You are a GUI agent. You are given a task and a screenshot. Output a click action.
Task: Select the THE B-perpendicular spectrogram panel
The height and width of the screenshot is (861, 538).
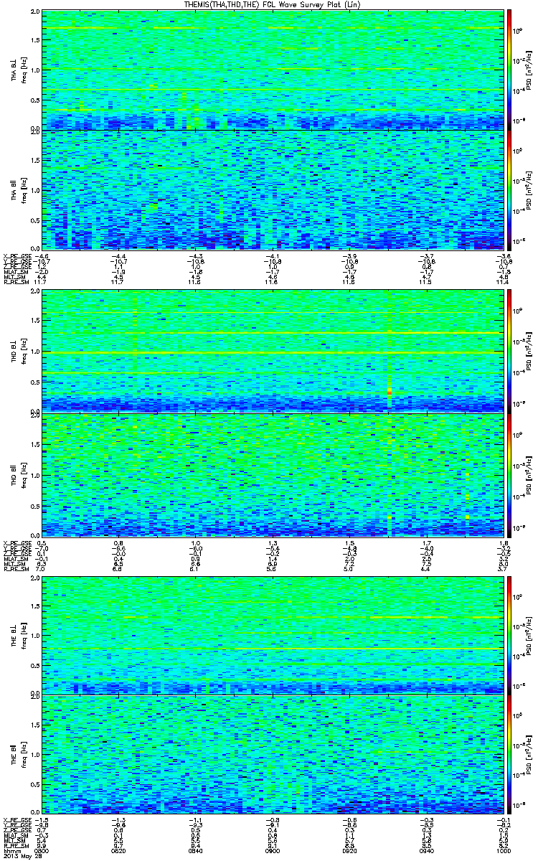click(272, 634)
